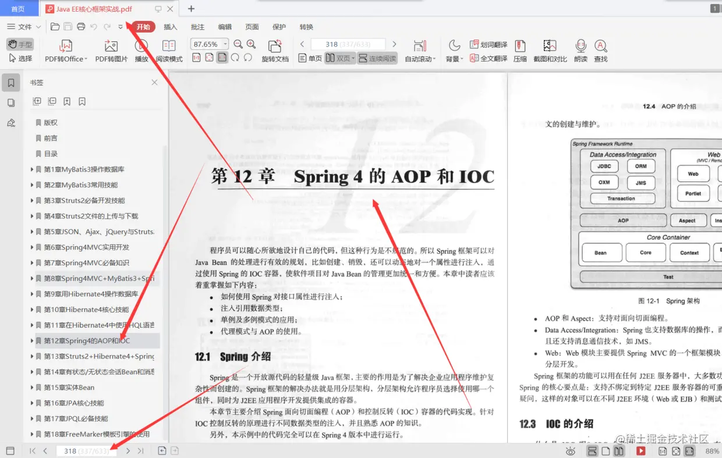The width and height of the screenshot is (722, 458).
Task: Add a new tab with plus button
Action: click(x=191, y=9)
